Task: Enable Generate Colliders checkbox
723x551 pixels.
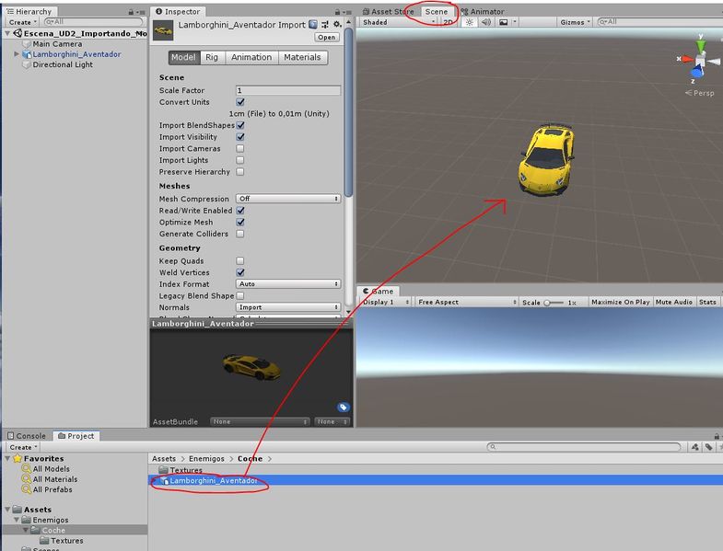Action: click(240, 234)
